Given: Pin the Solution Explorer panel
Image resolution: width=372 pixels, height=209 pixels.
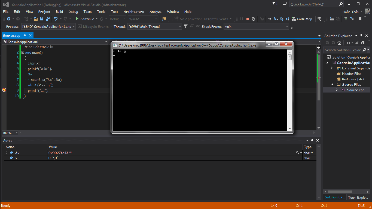Looking at the screenshot, I should [x=361, y=36].
